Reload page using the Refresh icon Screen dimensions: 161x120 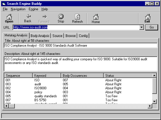78,16
